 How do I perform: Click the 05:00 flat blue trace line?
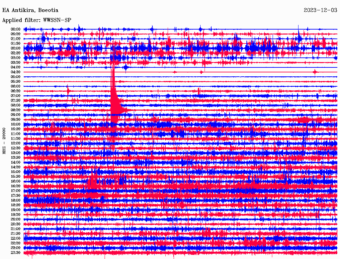(x=180, y=77)
